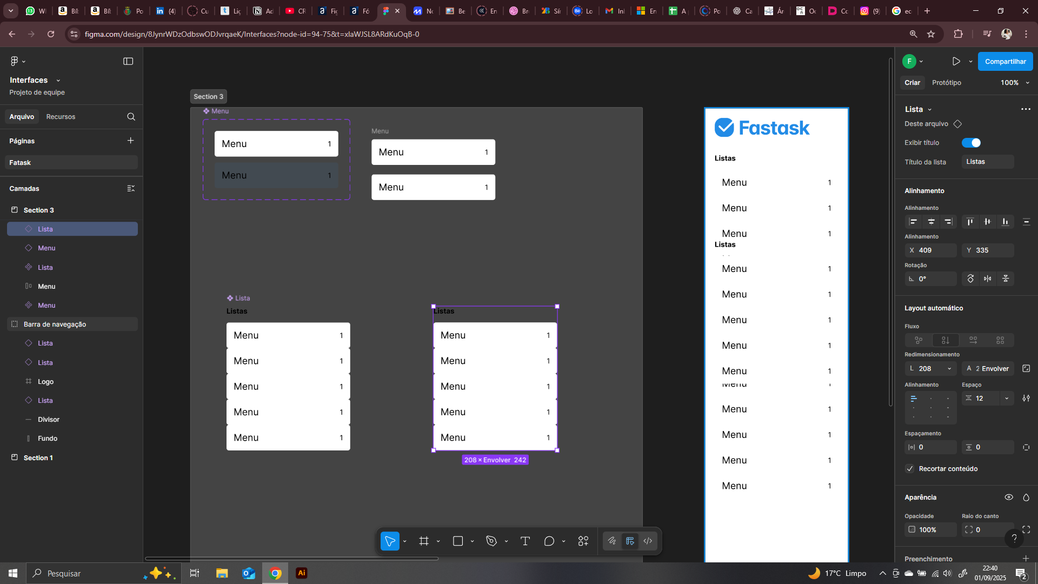Viewport: 1038px width, 584px height.
Task: Open the Frame tool options chevron
Action: coord(438,541)
